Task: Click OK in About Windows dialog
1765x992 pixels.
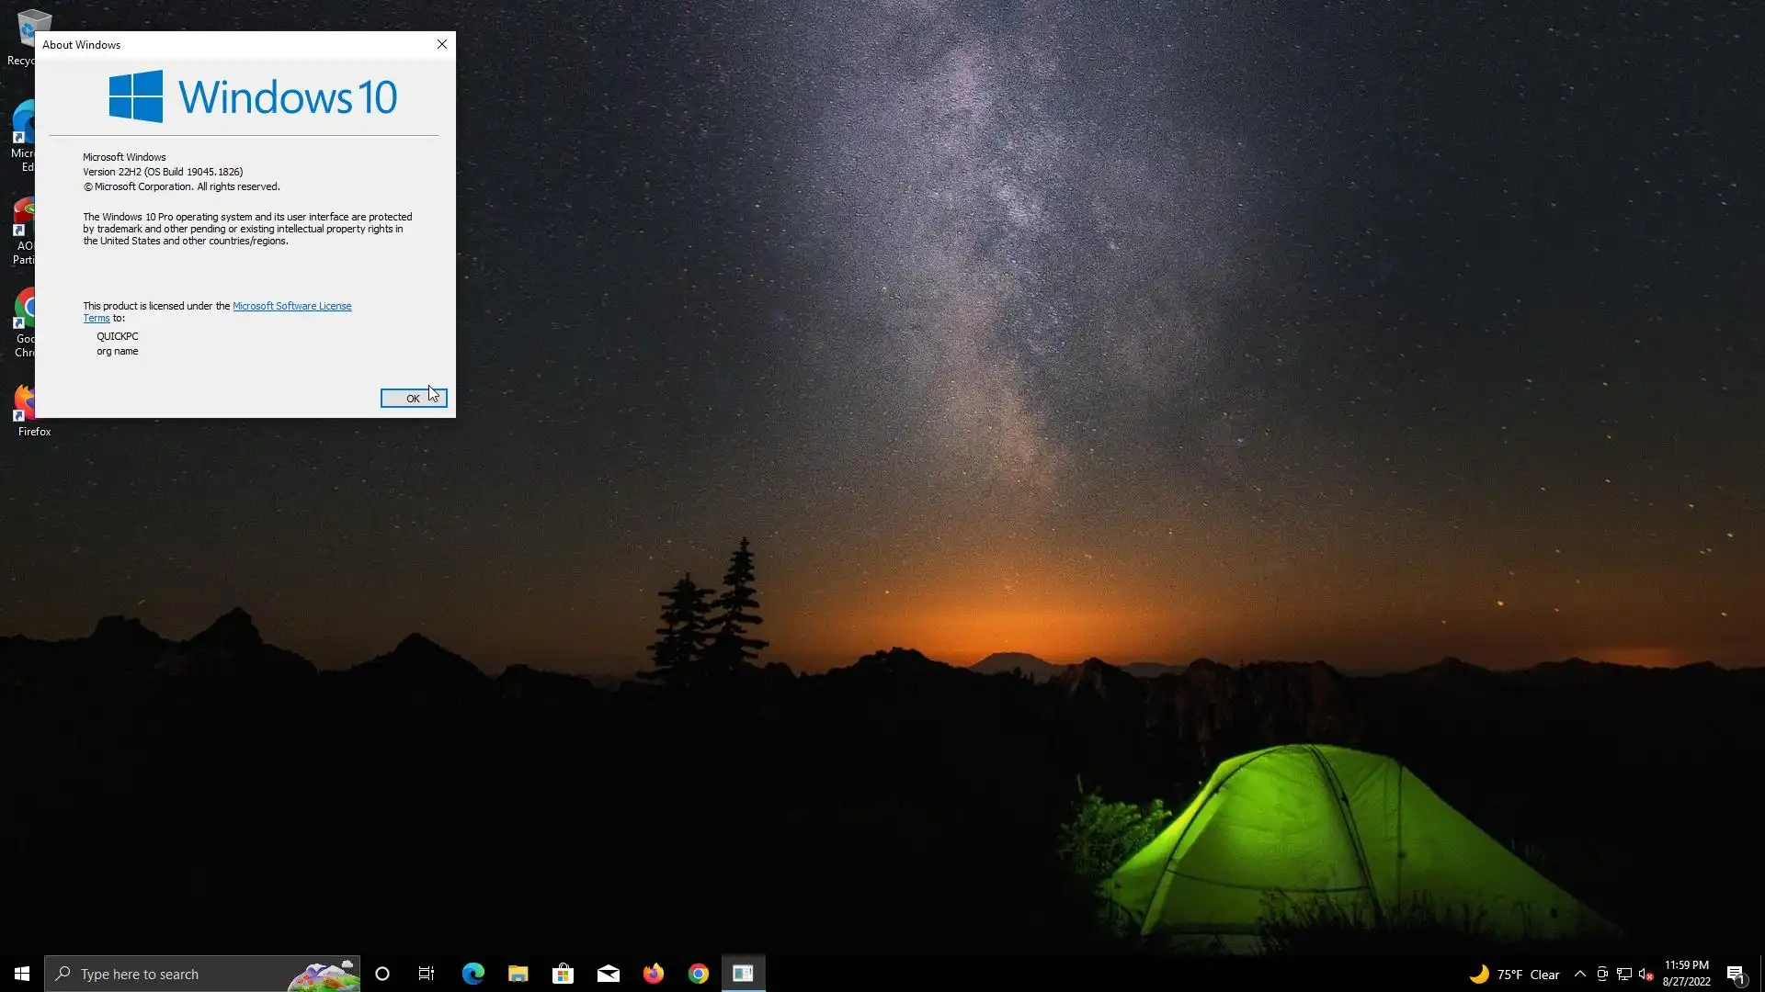Action: click(x=413, y=398)
